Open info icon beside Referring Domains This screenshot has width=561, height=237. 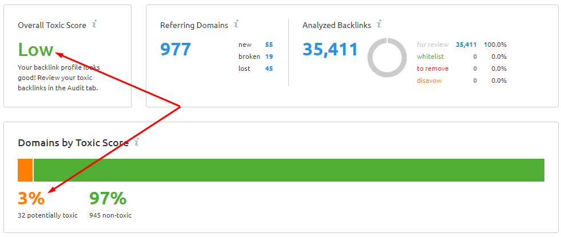236,25
